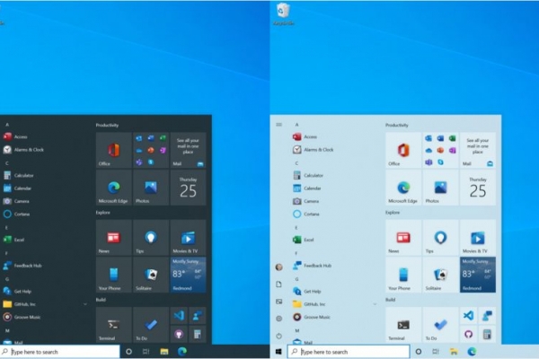Click the search box on the dark taskbar
Screen dimensions: 539x359
(60, 352)
